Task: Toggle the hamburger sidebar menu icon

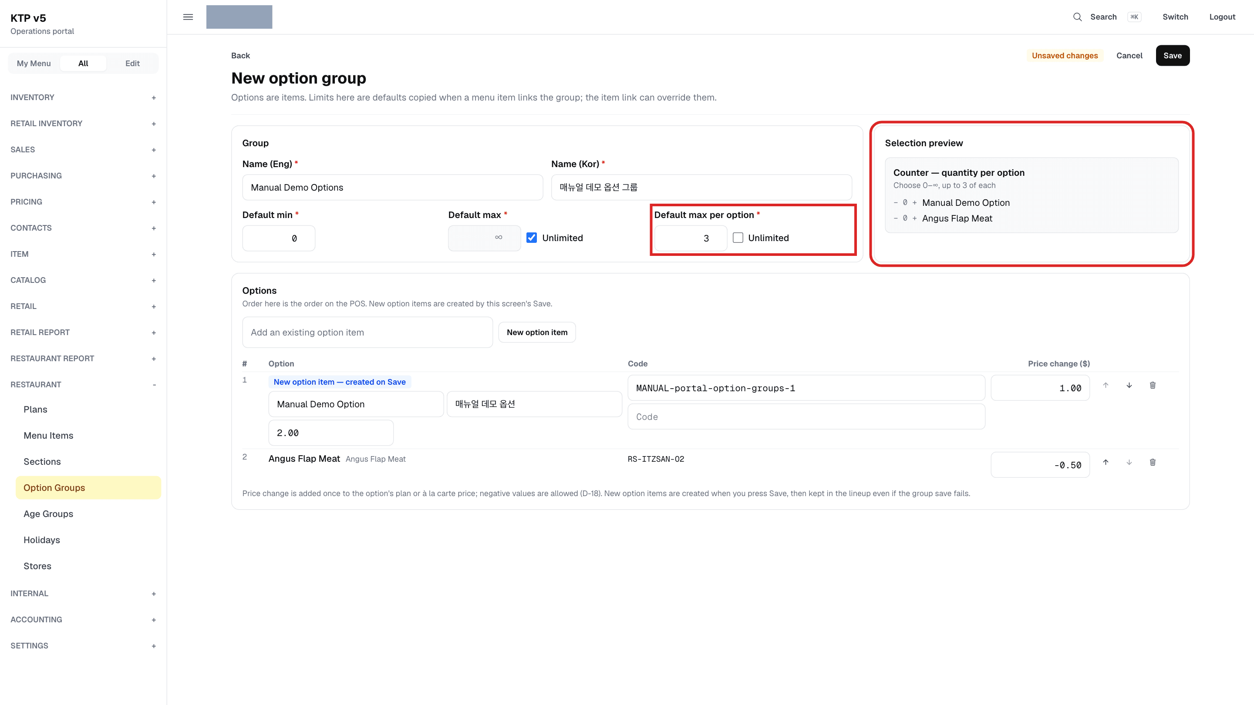Action: (188, 17)
